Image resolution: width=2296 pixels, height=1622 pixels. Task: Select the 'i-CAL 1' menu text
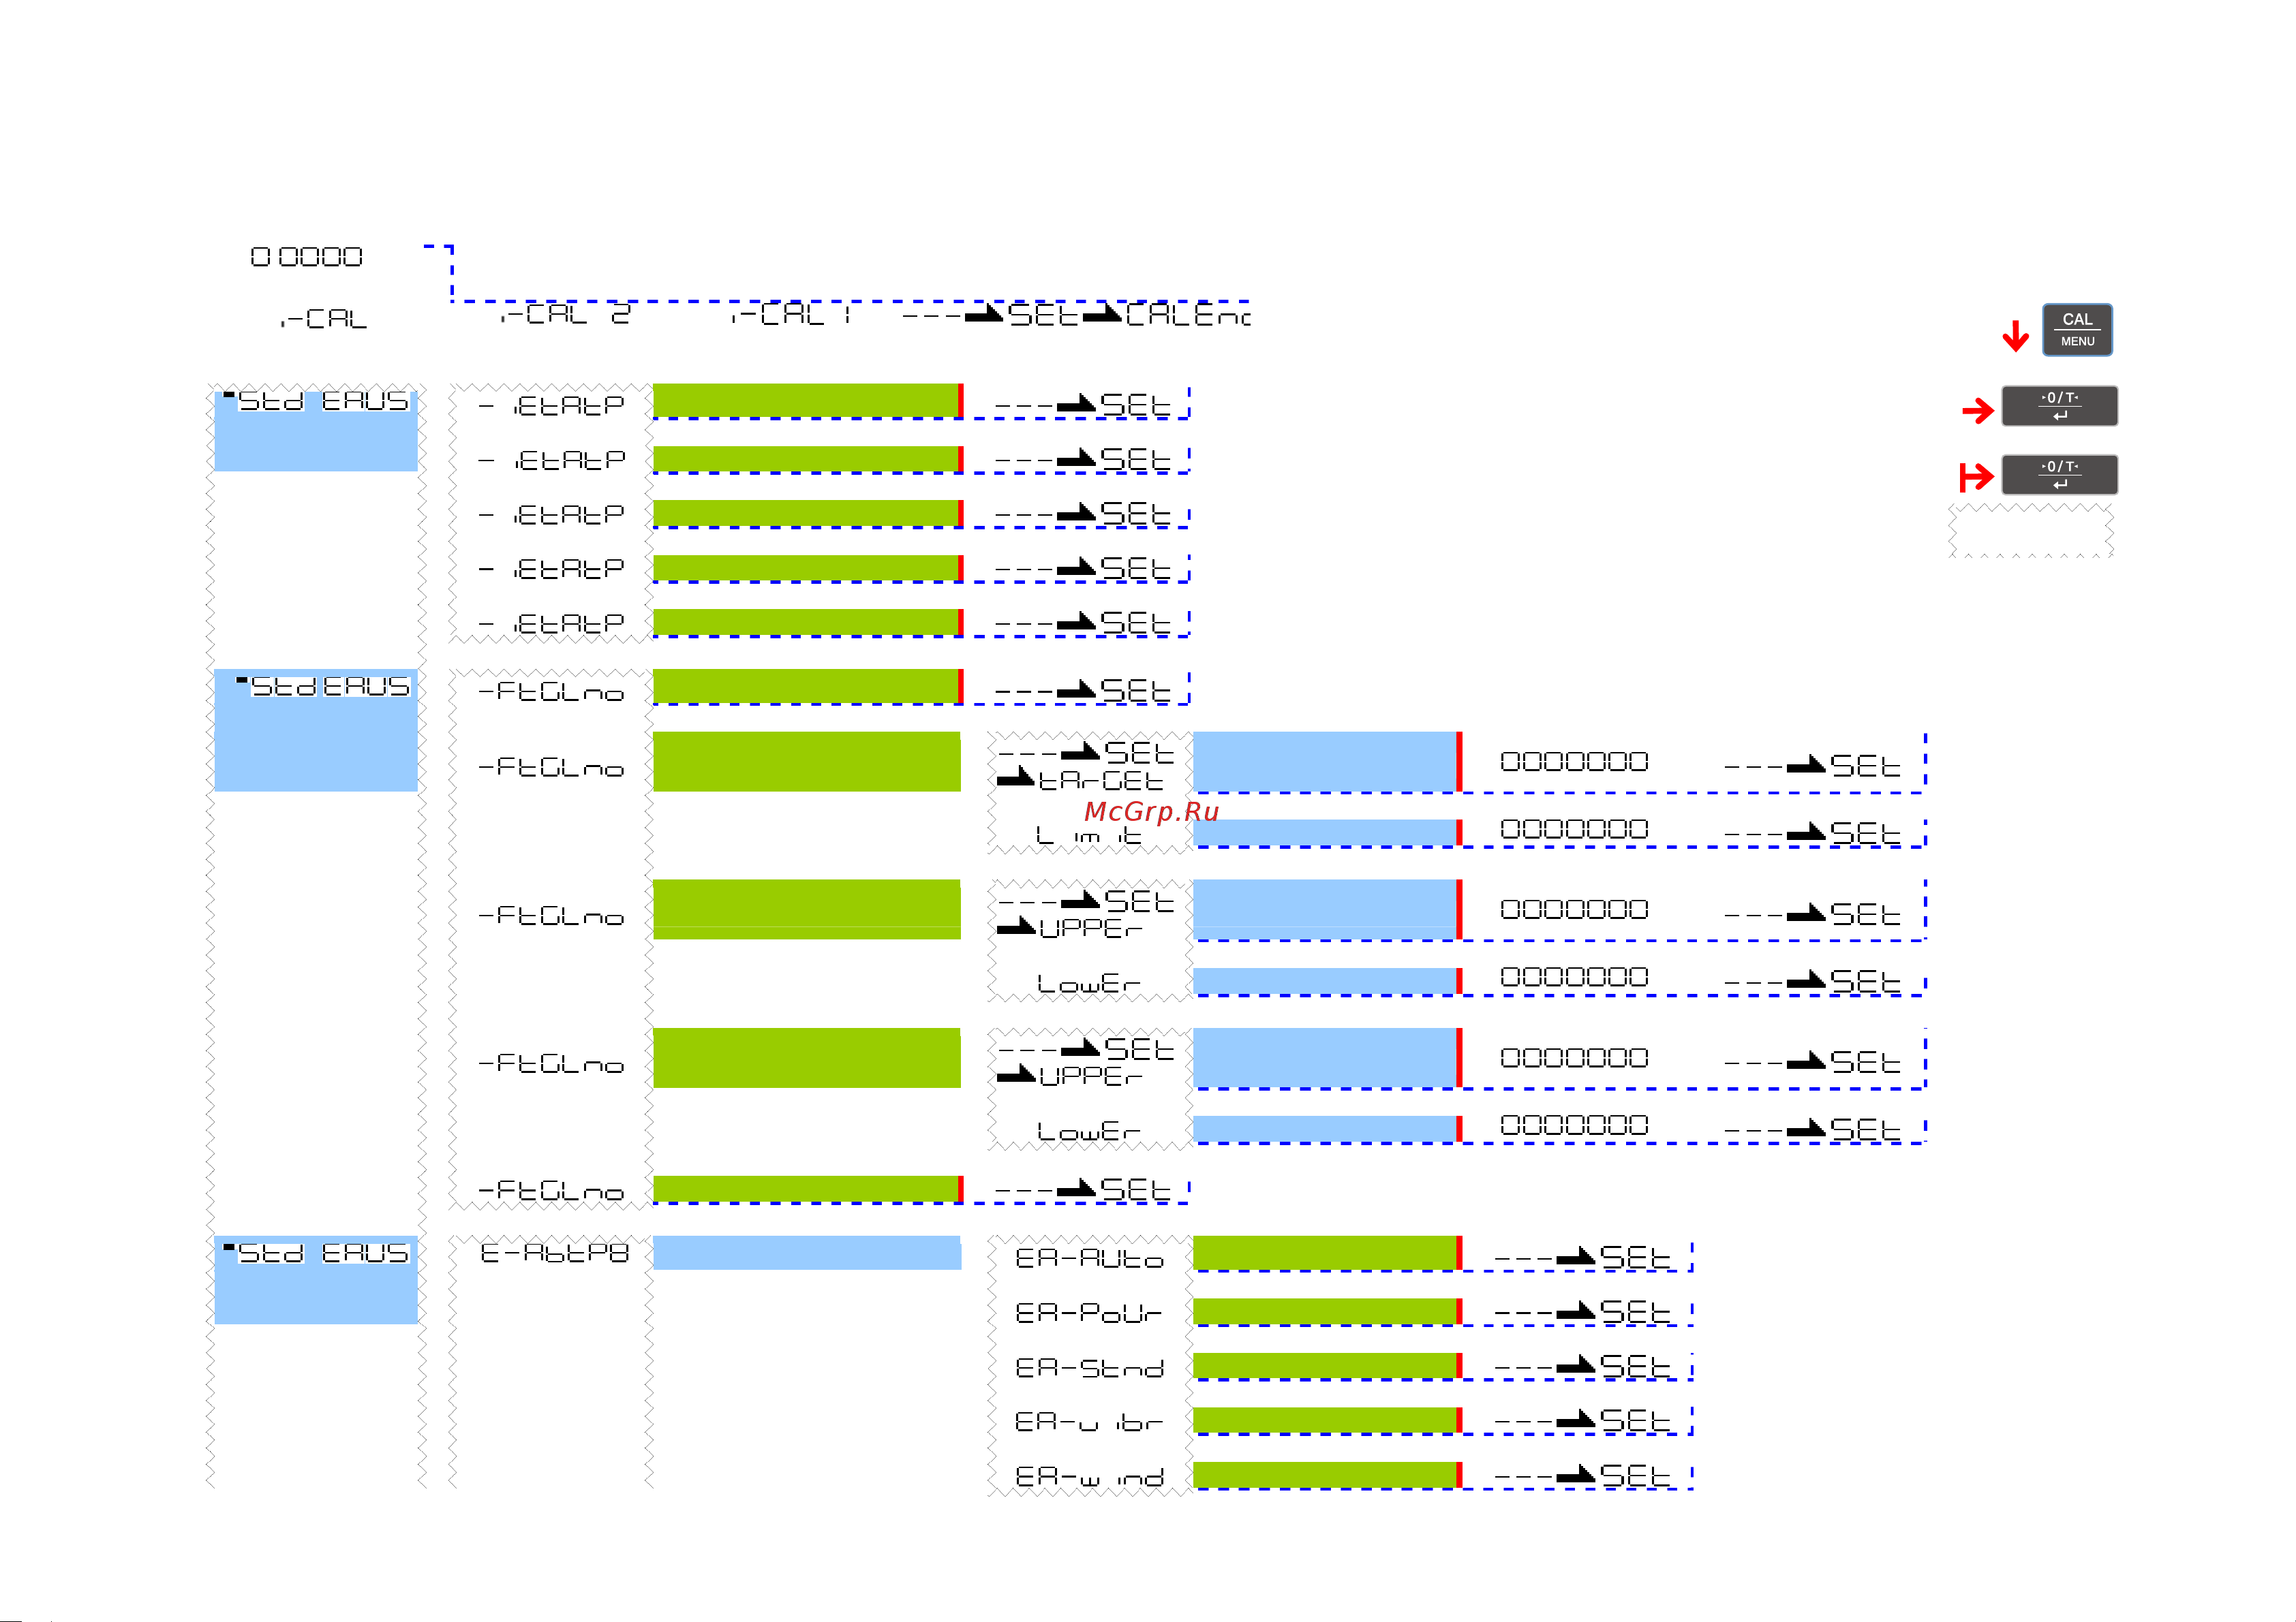pos(791,314)
